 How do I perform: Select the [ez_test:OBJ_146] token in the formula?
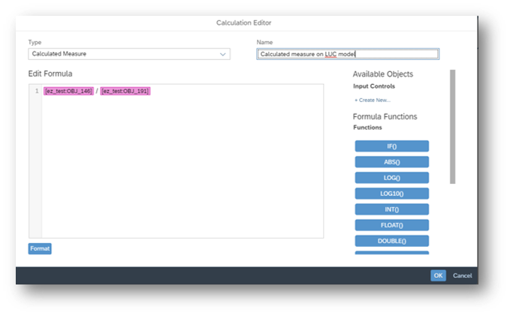(x=68, y=91)
